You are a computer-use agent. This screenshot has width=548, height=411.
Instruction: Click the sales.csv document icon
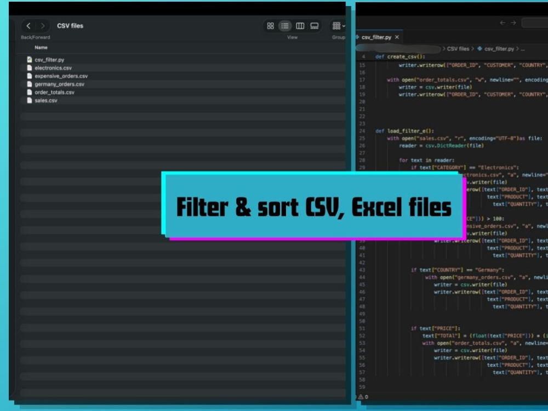pos(30,100)
